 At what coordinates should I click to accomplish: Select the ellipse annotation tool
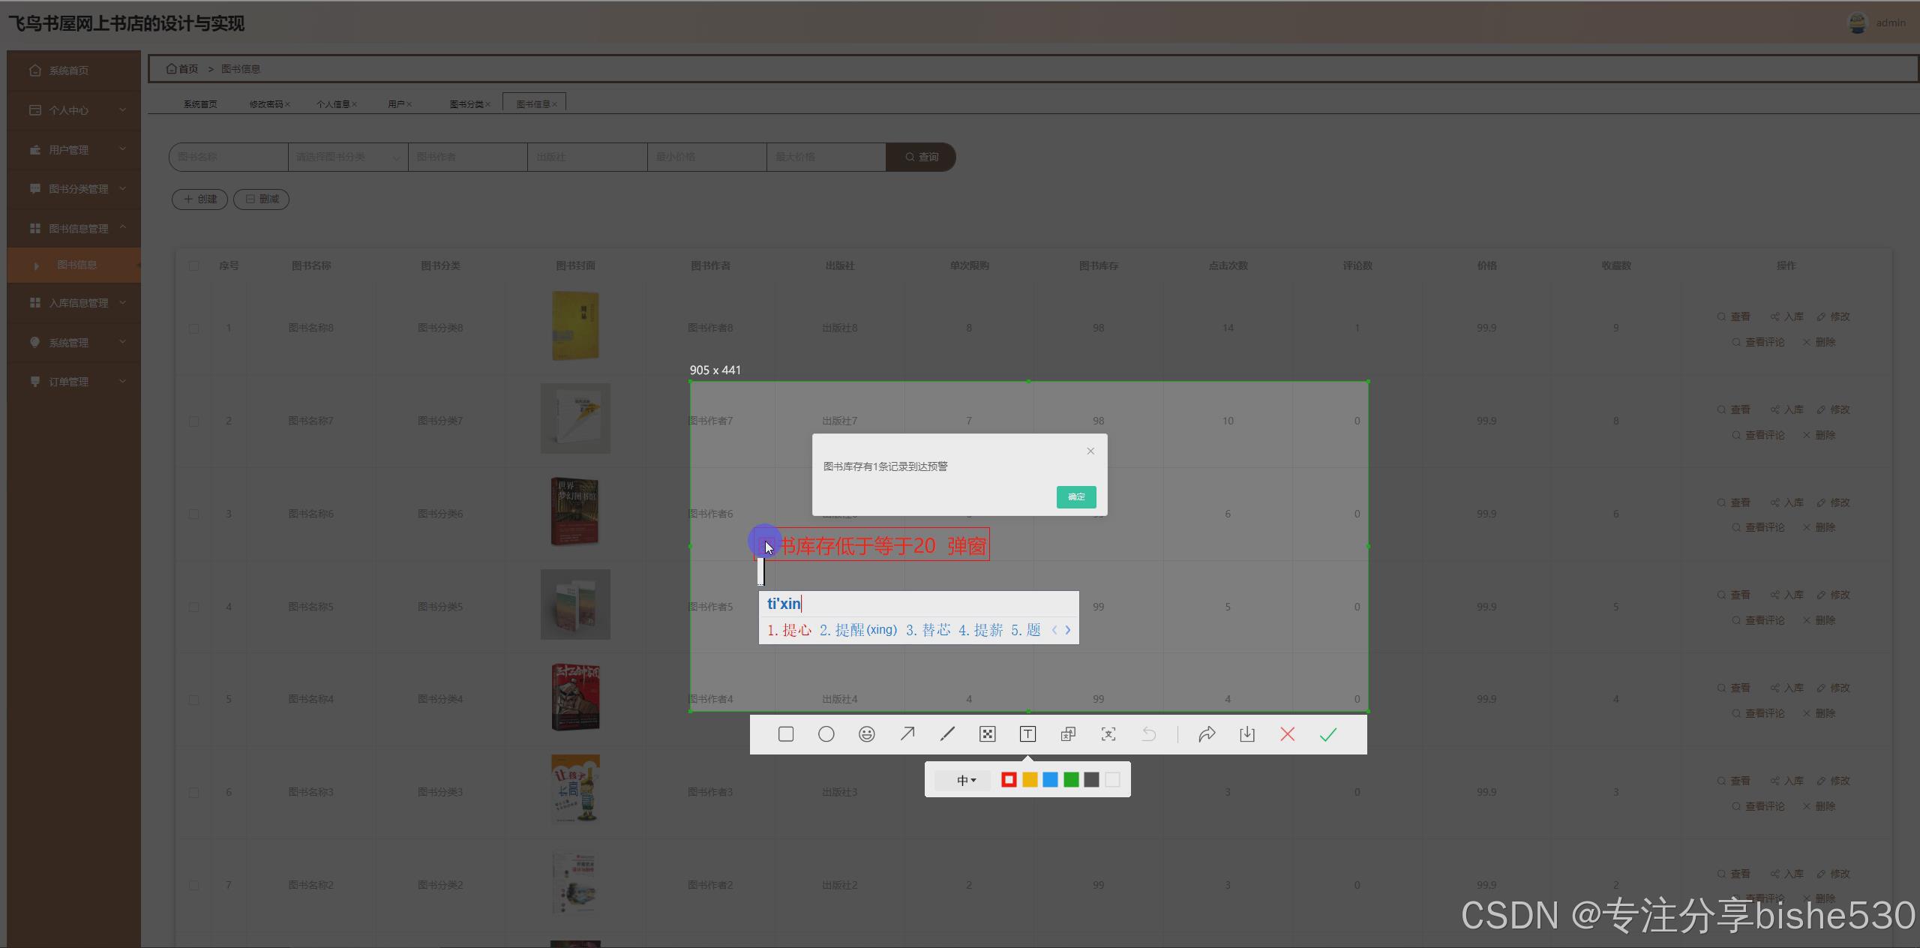click(826, 734)
